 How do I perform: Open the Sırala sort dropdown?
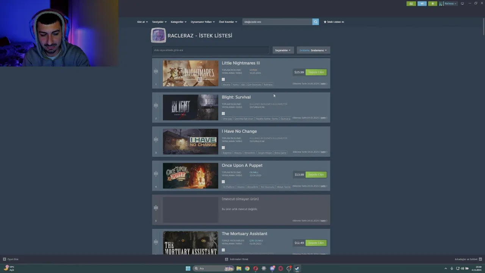pyautogui.click(x=313, y=50)
